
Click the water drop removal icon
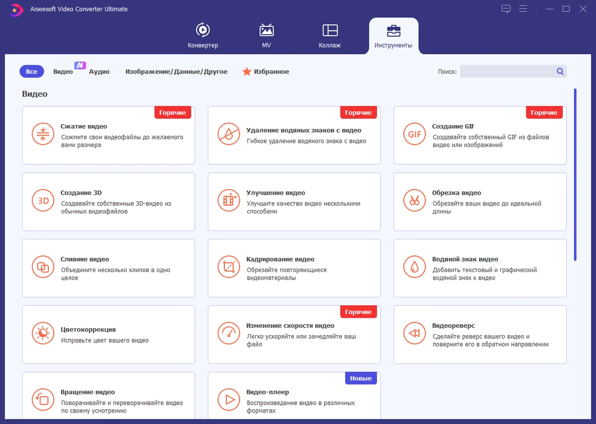point(228,134)
